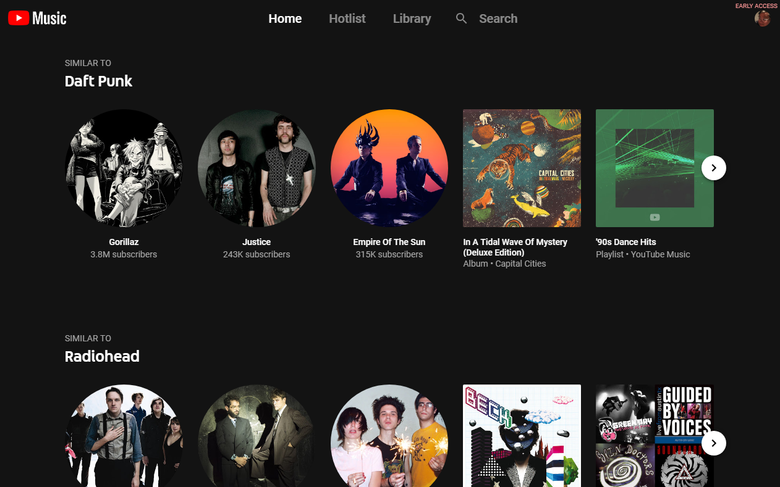Viewport: 780px width, 487px height.
Task: Click the Daft Punk section heading
Action: [x=98, y=81]
